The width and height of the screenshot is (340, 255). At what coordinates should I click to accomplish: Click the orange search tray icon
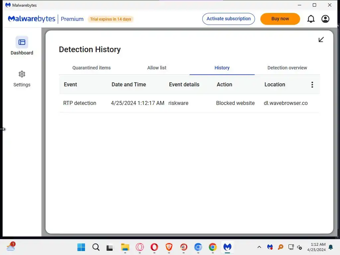pyautogui.click(x=281, y=247)
